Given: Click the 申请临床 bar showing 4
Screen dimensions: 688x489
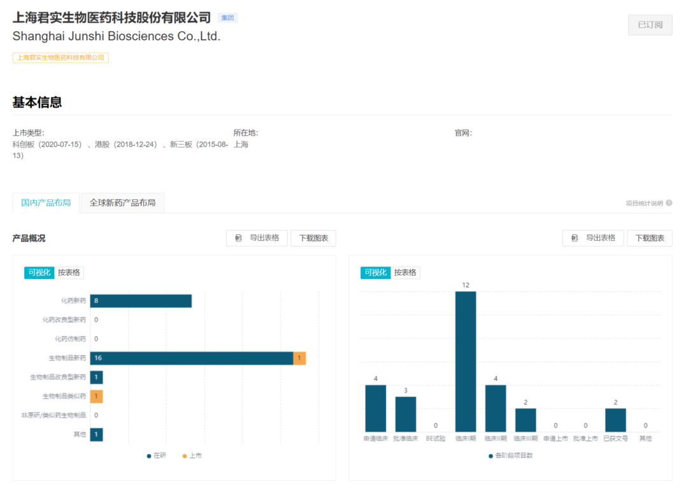Looking at the screenshot, I should pos(376,408).
